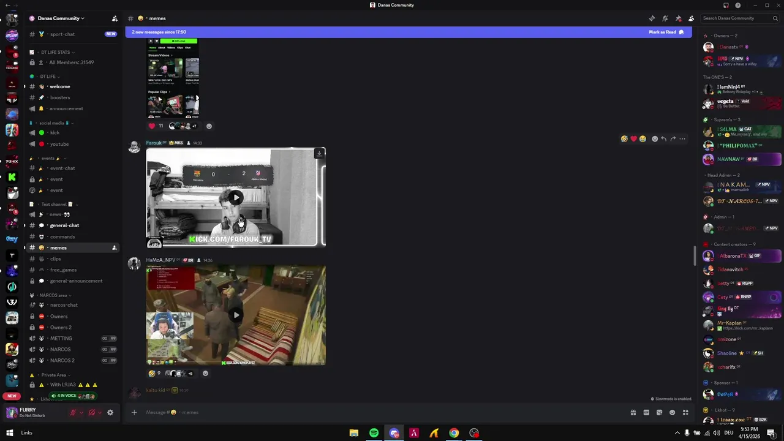Open notification settings for memes channel
This screenshot has height=441, width=784.
click(x=665, y=18)
